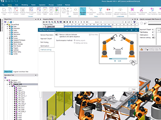Click Set Current Operation icon

(x=132, y=11)
